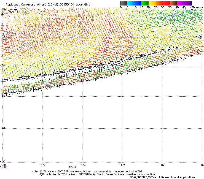Click the date '20150104 ascending' in title
The image size is (204, 179).
[x=75, y=5]
